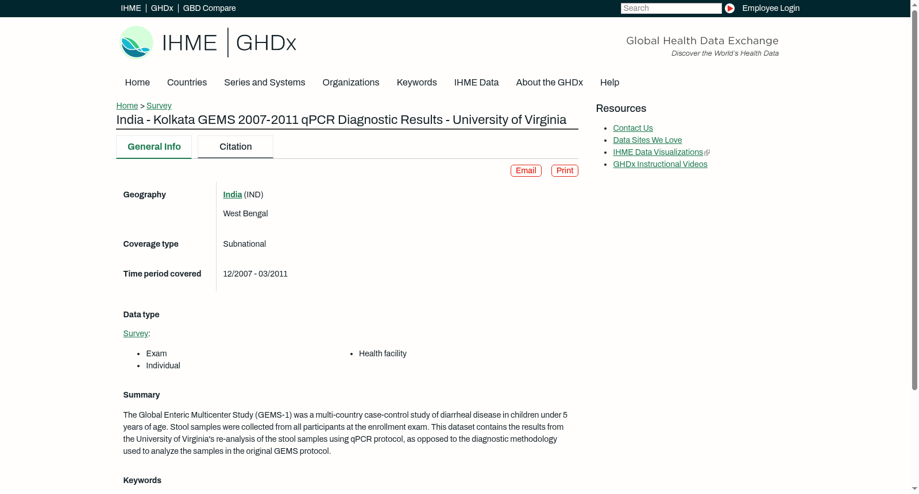Click the Print button
919x494 pixels.
(565, 171)
